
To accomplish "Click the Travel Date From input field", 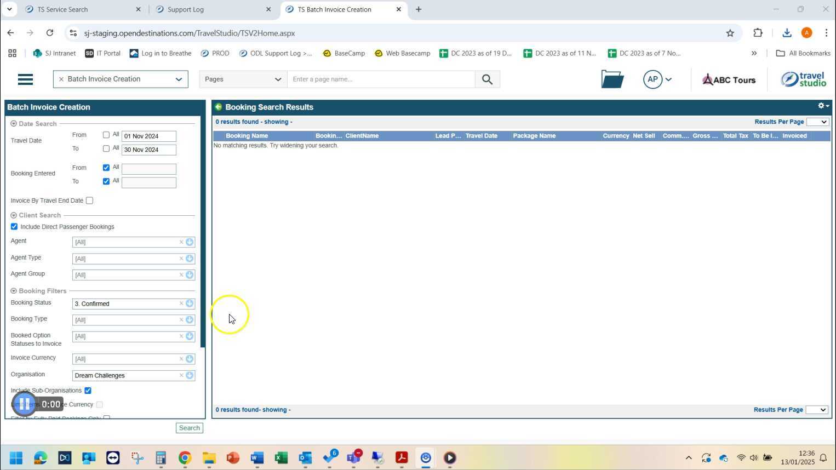I will coord(148,136).
